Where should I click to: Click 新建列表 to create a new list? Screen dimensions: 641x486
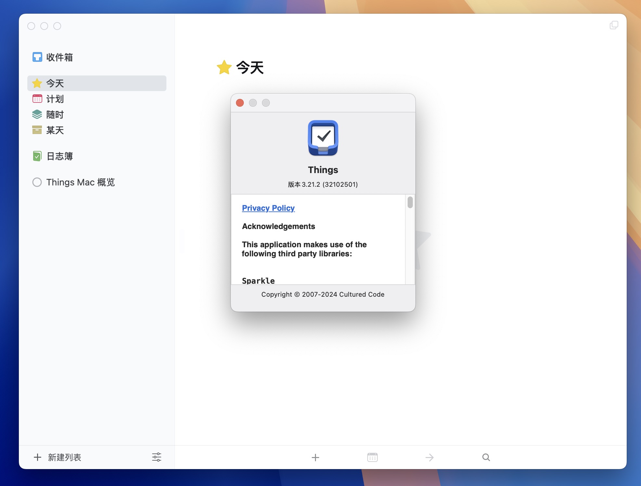point(58,457)
